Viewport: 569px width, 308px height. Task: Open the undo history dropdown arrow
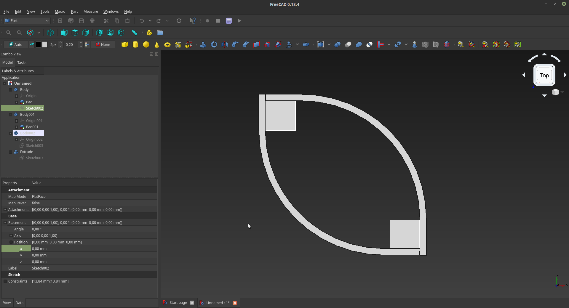[150, 21]
